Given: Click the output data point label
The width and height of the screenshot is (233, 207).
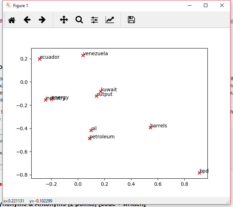Looking at the screenshot, I should [104, 94].
